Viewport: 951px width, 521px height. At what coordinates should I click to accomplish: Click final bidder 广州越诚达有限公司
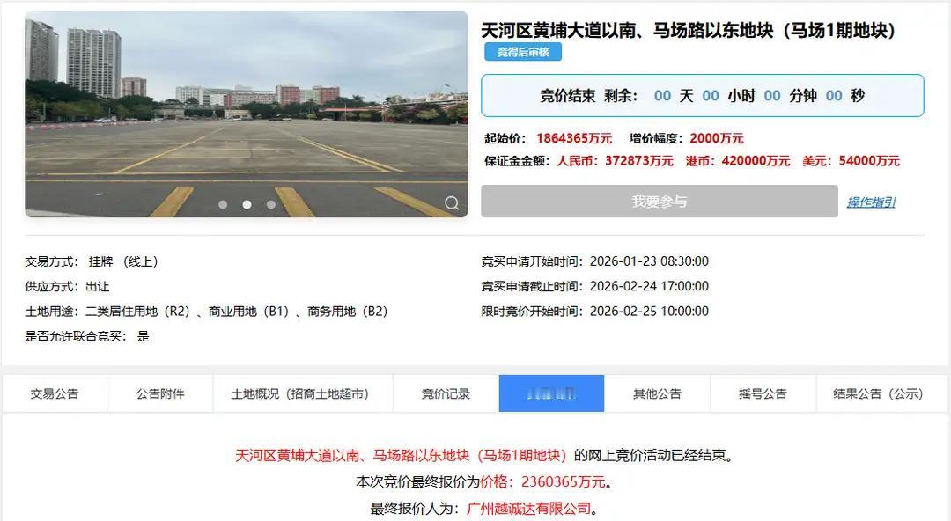(x=529, y=509)
